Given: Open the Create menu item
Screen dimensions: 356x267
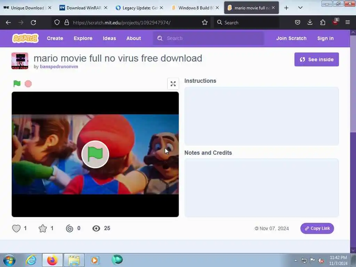Looking at the screenshot, I should [55, 38].
